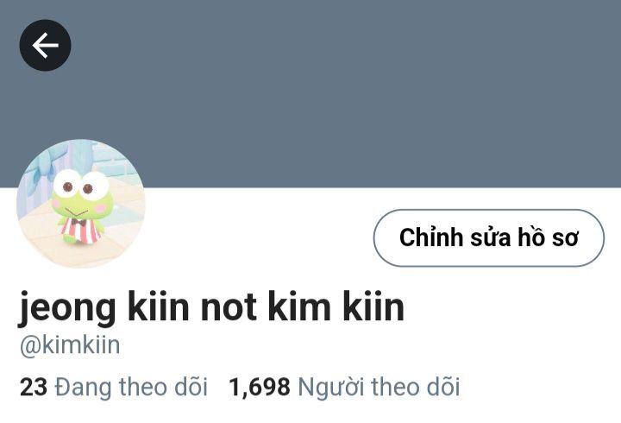
Task: Select the frog's striped outfit in avatar
Action: (x=81, y=230)
